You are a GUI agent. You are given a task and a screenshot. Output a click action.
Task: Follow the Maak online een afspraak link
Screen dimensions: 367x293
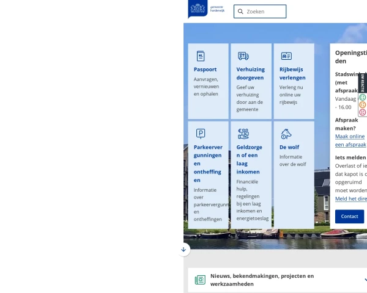350,140
